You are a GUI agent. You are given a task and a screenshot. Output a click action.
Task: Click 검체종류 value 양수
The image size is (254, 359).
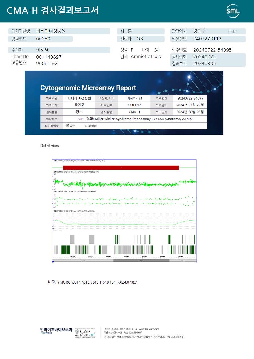click(x=79, y=112)
